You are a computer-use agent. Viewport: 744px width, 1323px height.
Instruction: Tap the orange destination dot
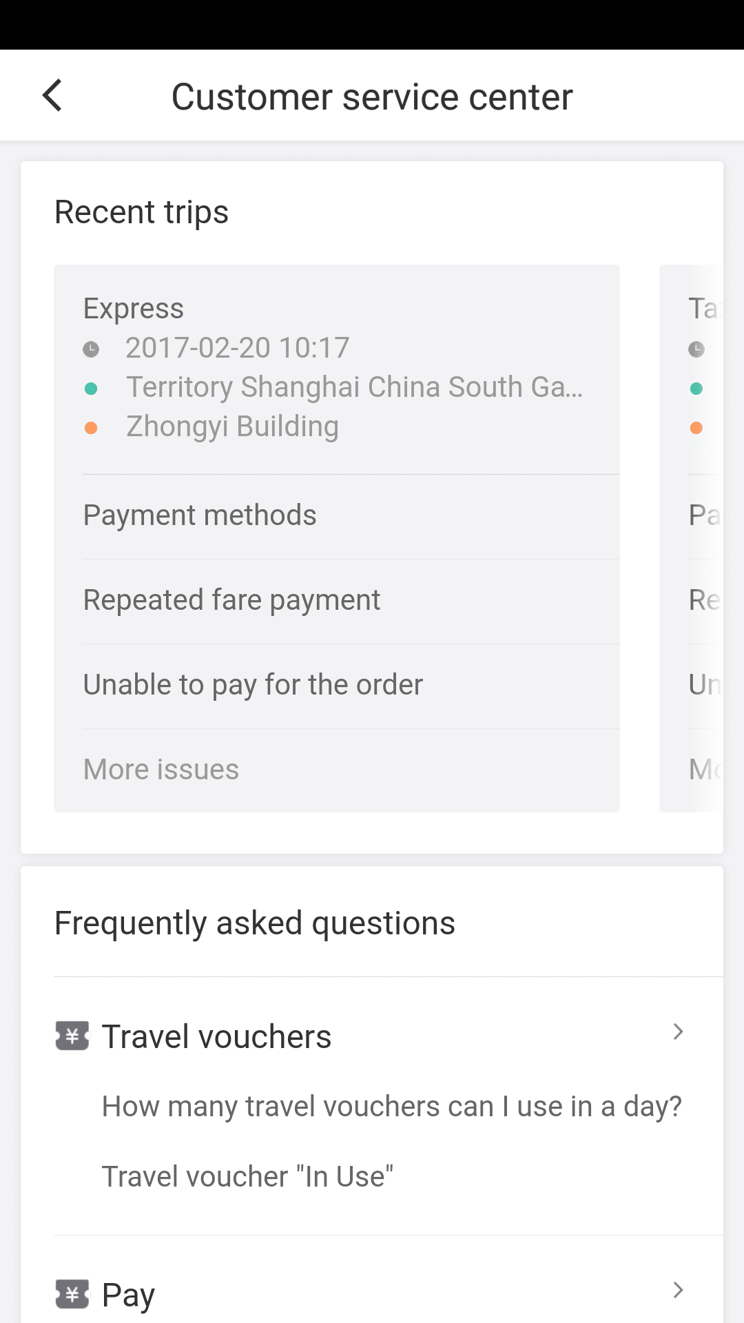point(91,428)
